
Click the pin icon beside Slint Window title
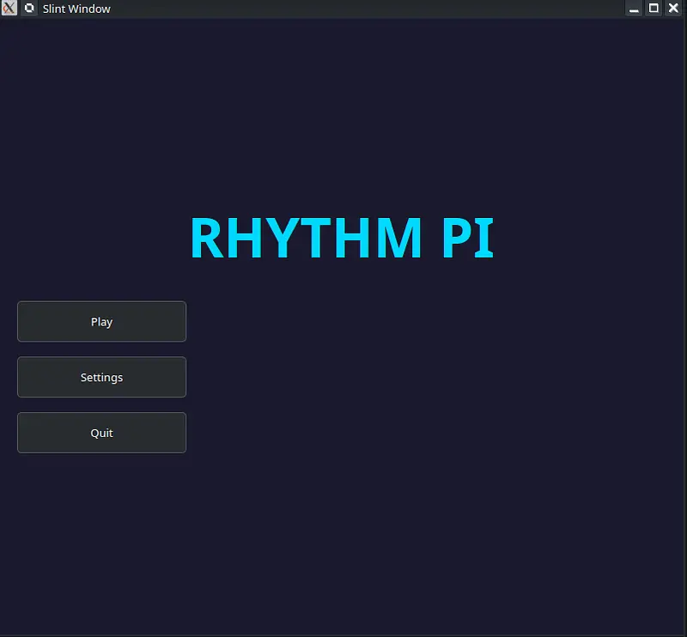click(29, 9)
